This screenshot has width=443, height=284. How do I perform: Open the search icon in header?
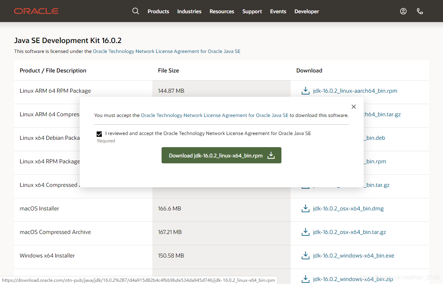[136, 11]
